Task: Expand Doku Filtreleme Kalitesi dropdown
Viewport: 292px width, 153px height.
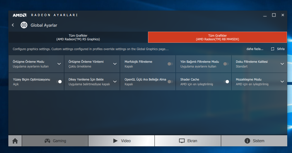Action: coord(282,64)
